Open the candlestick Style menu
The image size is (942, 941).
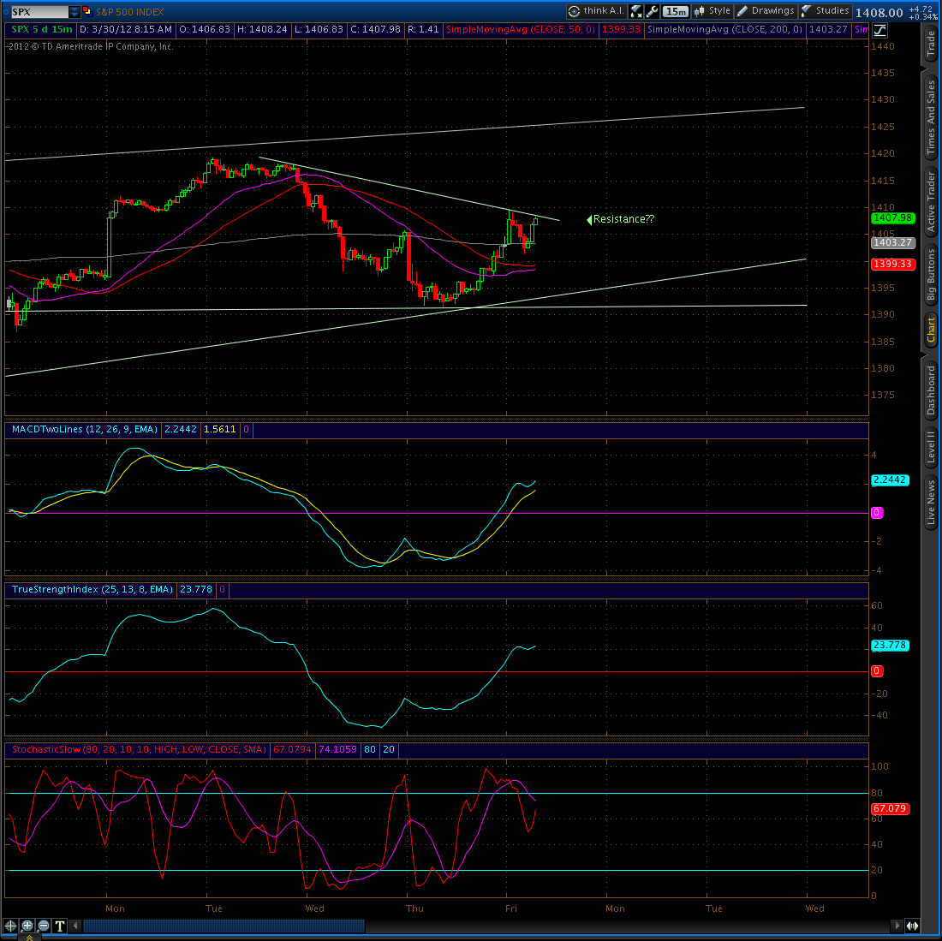point(712,11)
